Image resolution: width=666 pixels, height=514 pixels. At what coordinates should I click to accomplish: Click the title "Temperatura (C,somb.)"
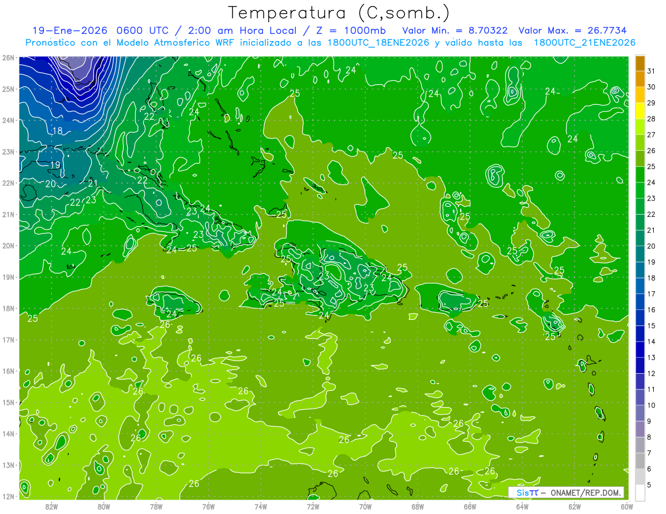point(339,13)
